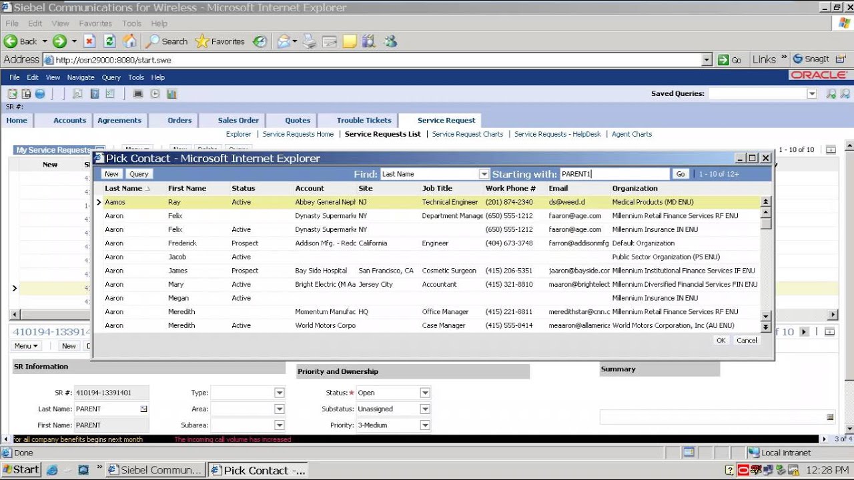Viewport: 854px width, 480px height.
Task: Click the Print icon in IE toolbar
Action: (x=309, y=41)
